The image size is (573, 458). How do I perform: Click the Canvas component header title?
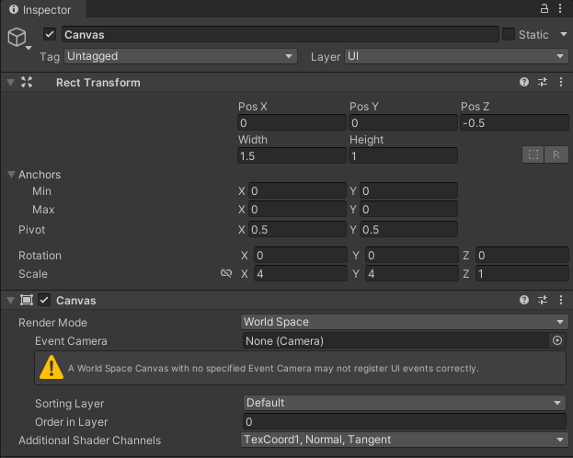coord(76,301)
